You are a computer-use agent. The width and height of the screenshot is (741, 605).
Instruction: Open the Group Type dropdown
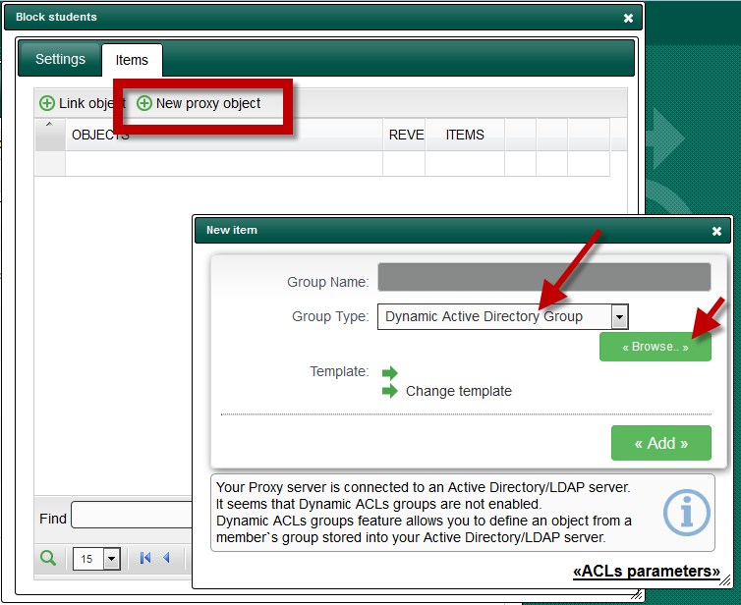coord(503,316)
